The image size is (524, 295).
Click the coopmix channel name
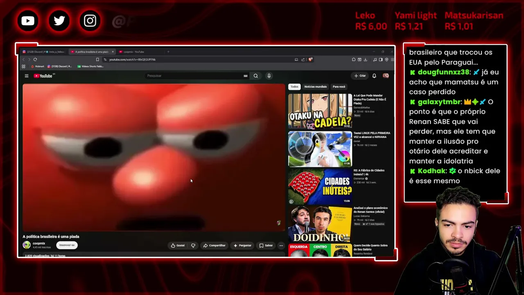tap(39, 243)
